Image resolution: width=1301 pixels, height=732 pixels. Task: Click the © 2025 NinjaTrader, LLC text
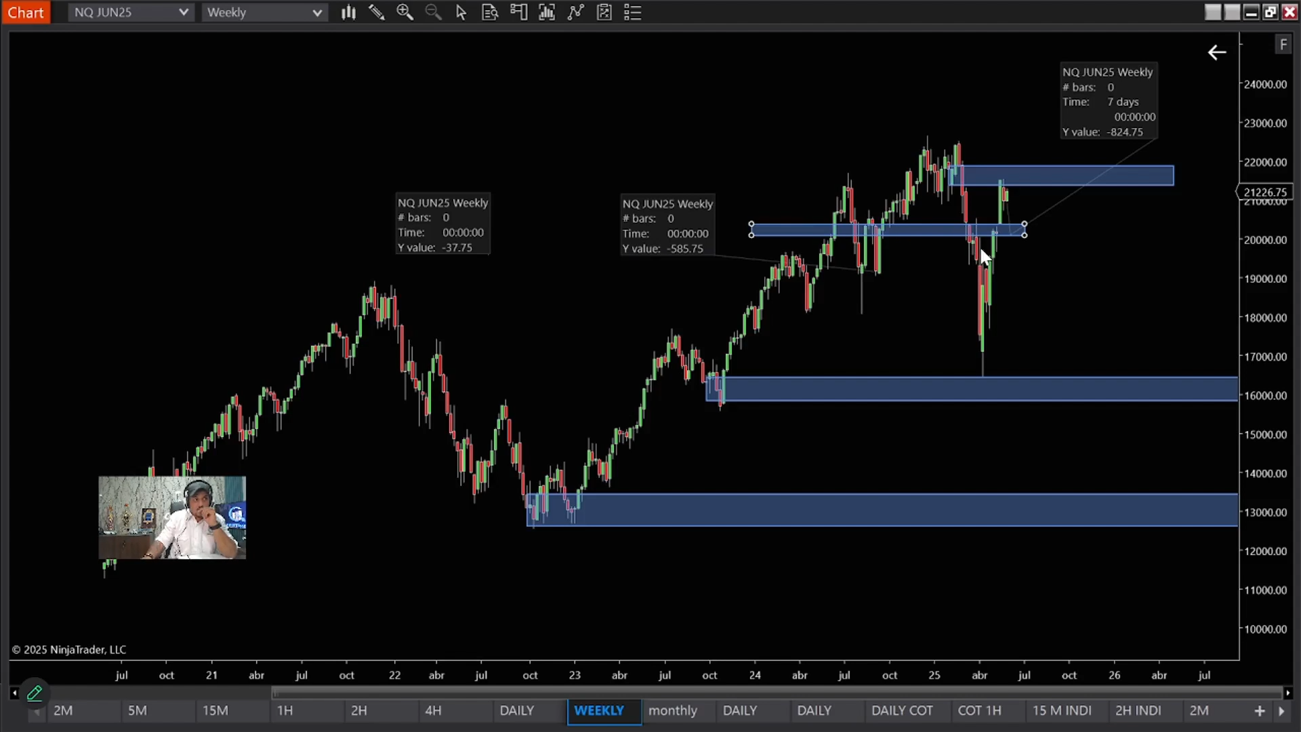click(69, 649)
